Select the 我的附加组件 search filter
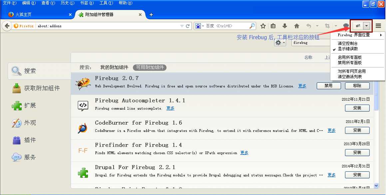This screenshot has height=195, width=386. pos(114,67)
